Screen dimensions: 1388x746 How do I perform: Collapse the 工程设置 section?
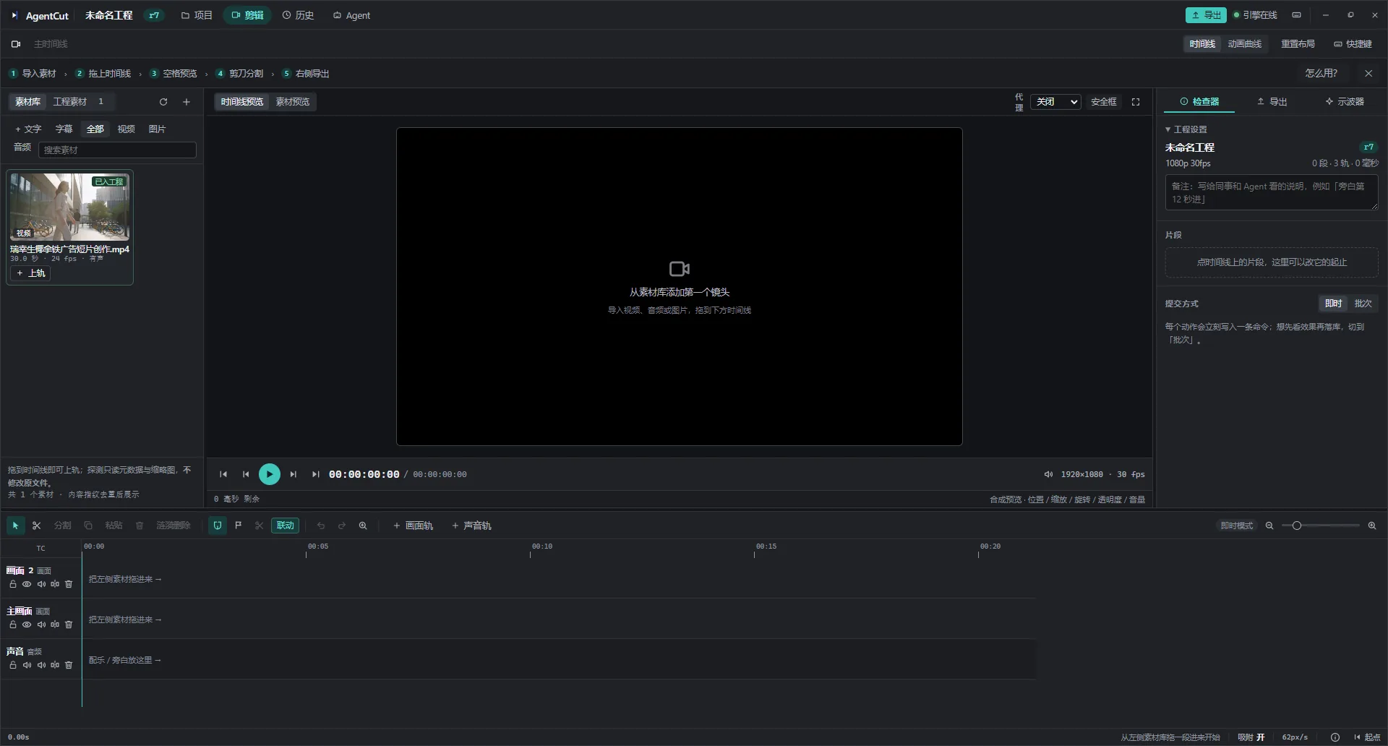tap(1186, 129)
